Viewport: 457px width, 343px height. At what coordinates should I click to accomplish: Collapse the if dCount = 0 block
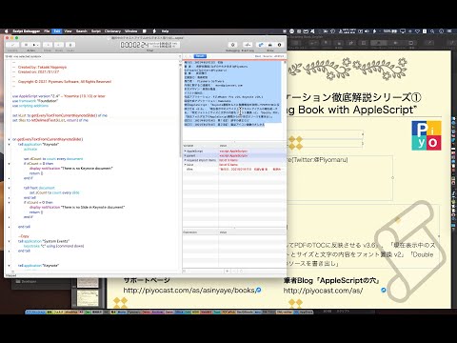tap(10, 164)
